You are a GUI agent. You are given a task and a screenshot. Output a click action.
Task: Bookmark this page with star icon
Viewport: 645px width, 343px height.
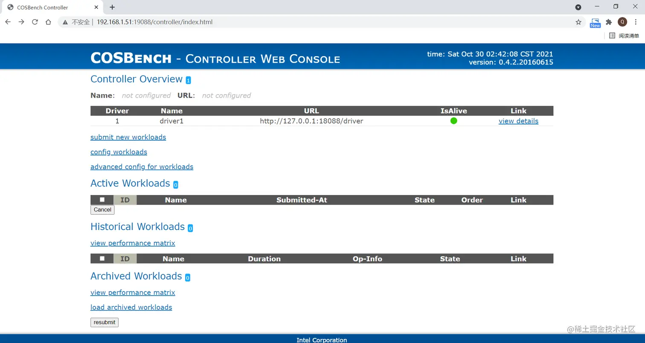tap(578, 22)
